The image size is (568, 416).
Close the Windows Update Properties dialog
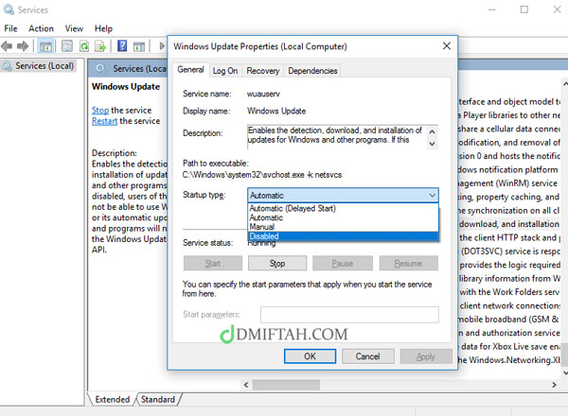point(447,46)
